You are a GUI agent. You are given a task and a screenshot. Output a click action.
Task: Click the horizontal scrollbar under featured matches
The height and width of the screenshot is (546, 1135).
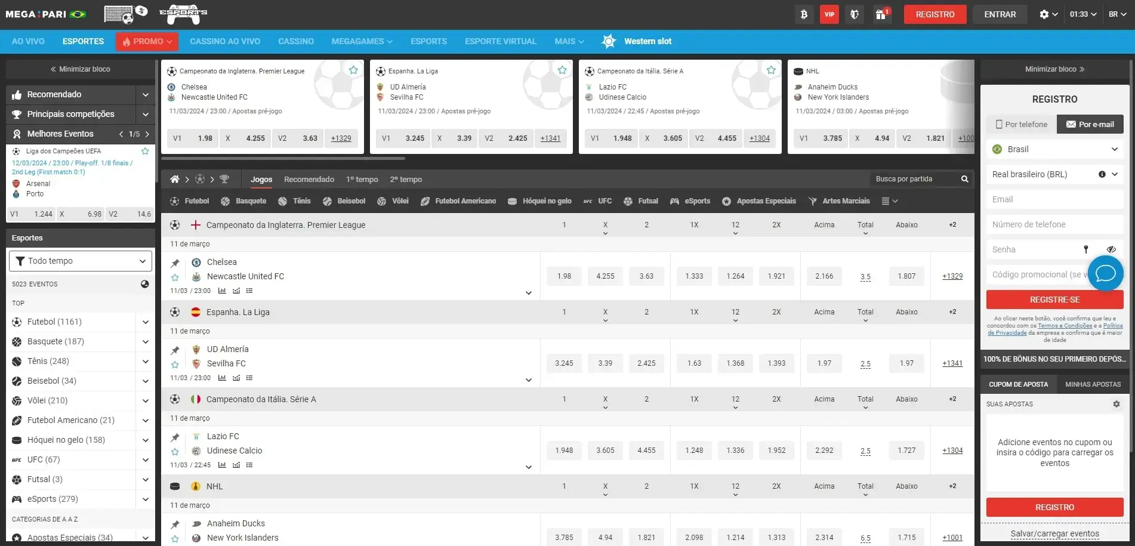coord(283,159)
